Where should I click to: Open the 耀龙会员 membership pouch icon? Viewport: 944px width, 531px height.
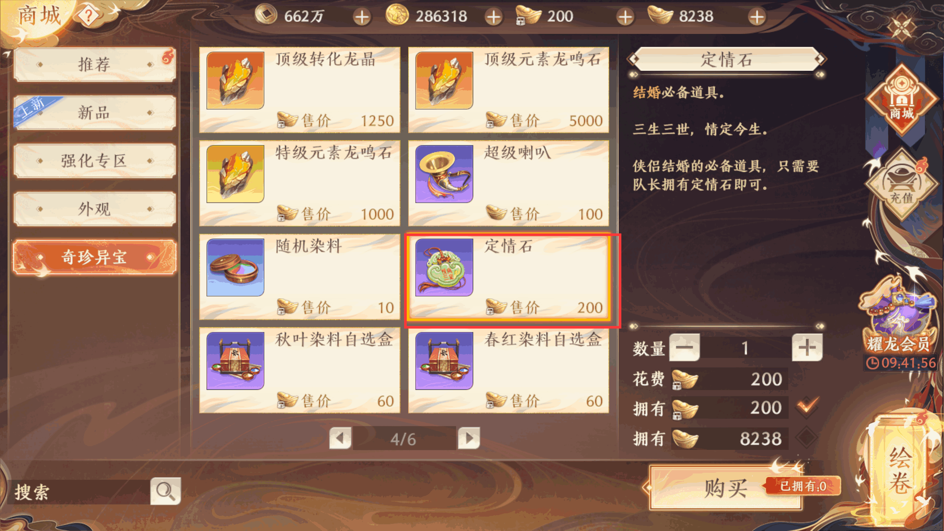pos(899,317)
